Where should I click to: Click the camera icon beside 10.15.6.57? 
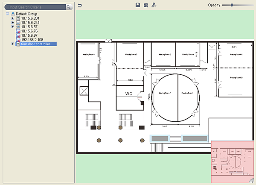[18, 26]
